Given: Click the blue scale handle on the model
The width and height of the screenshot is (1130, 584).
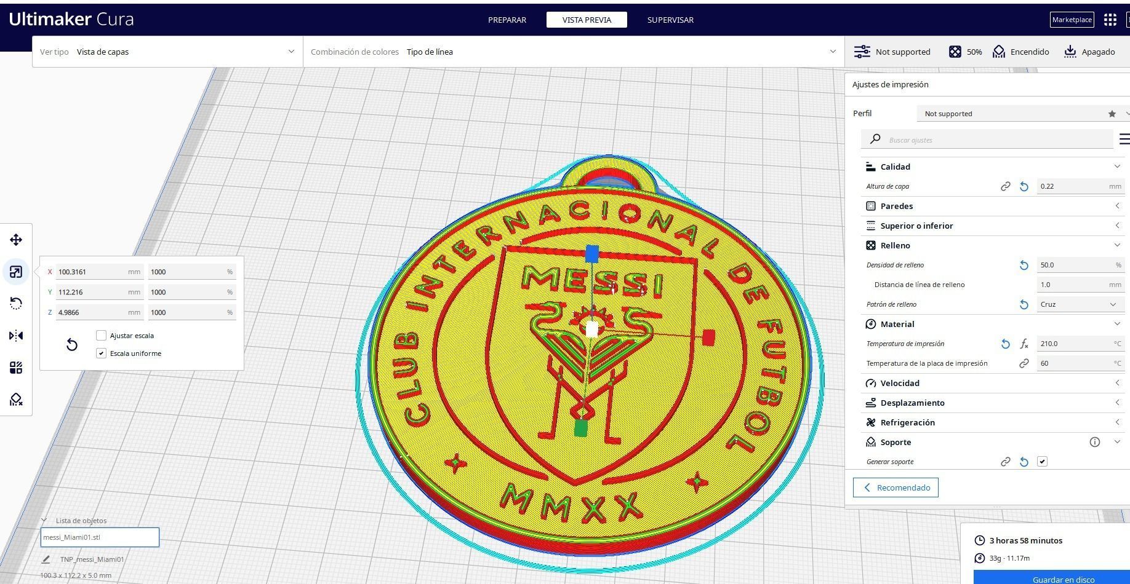Looking at the screenshot, I should 592,254.
